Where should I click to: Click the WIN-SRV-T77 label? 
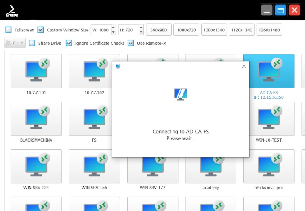[152, 188]
